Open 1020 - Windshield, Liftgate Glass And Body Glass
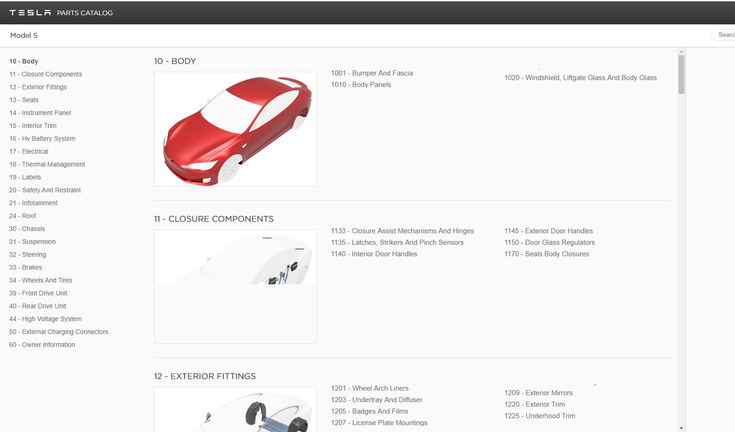This screenshot has height=432, width=735. 580,78
